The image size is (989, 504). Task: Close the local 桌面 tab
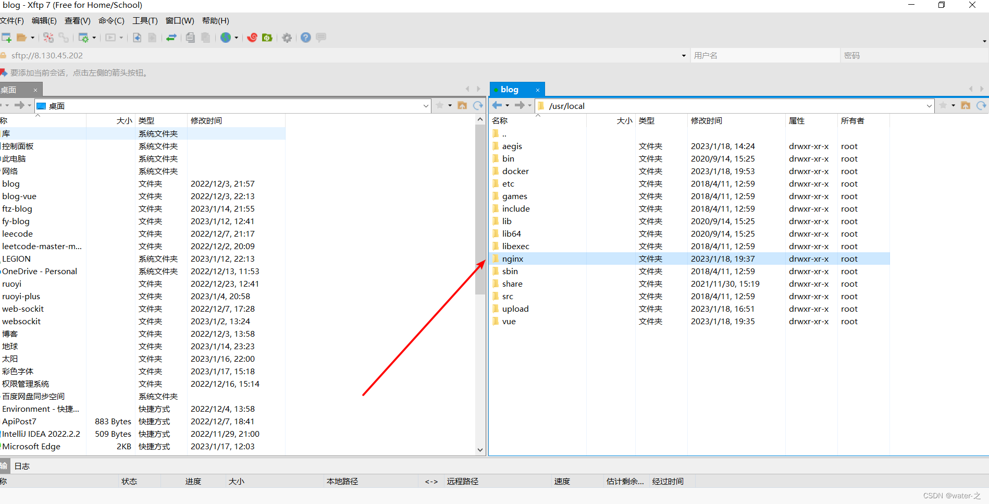(35, 90)
